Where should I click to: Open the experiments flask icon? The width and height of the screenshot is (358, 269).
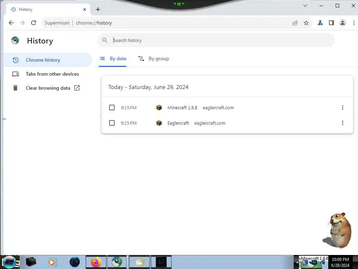click(x=320, y=23)
